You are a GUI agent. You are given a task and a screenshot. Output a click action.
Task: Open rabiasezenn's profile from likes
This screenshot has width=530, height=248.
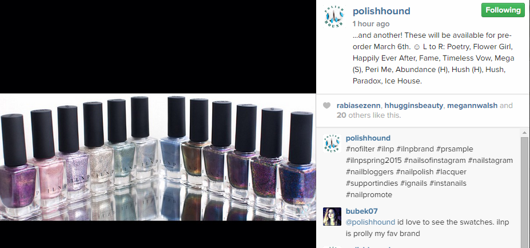tap(358, 105)
